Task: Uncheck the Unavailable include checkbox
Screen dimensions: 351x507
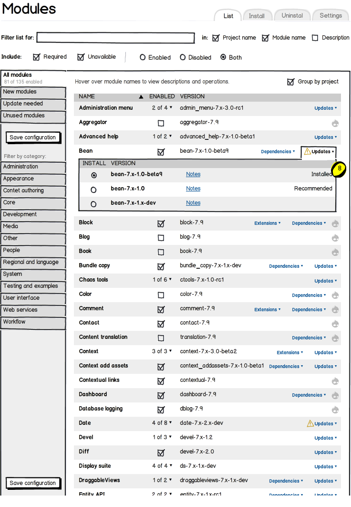Action: [x=81, y=57]
